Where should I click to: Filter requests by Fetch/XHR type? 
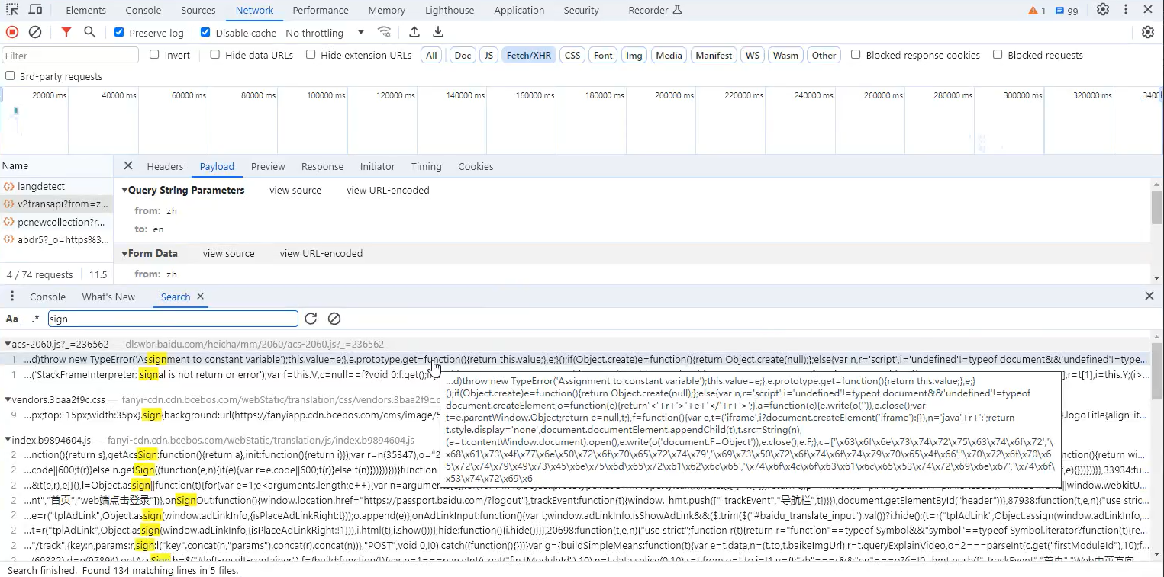tap(529, 55)
